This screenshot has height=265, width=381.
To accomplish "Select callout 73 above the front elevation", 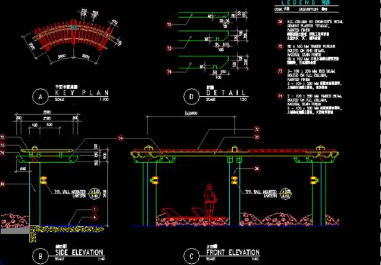I will (257, 137).
